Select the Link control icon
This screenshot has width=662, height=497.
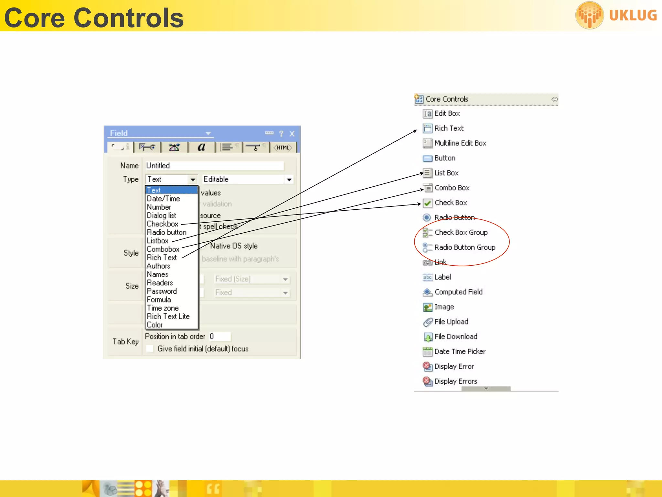tap(427, 262)
